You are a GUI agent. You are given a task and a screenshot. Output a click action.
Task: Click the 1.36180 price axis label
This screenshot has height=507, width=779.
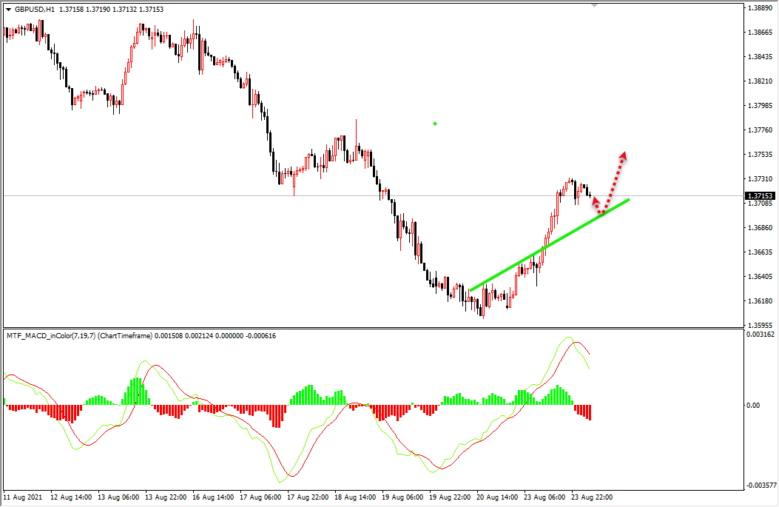761,300
